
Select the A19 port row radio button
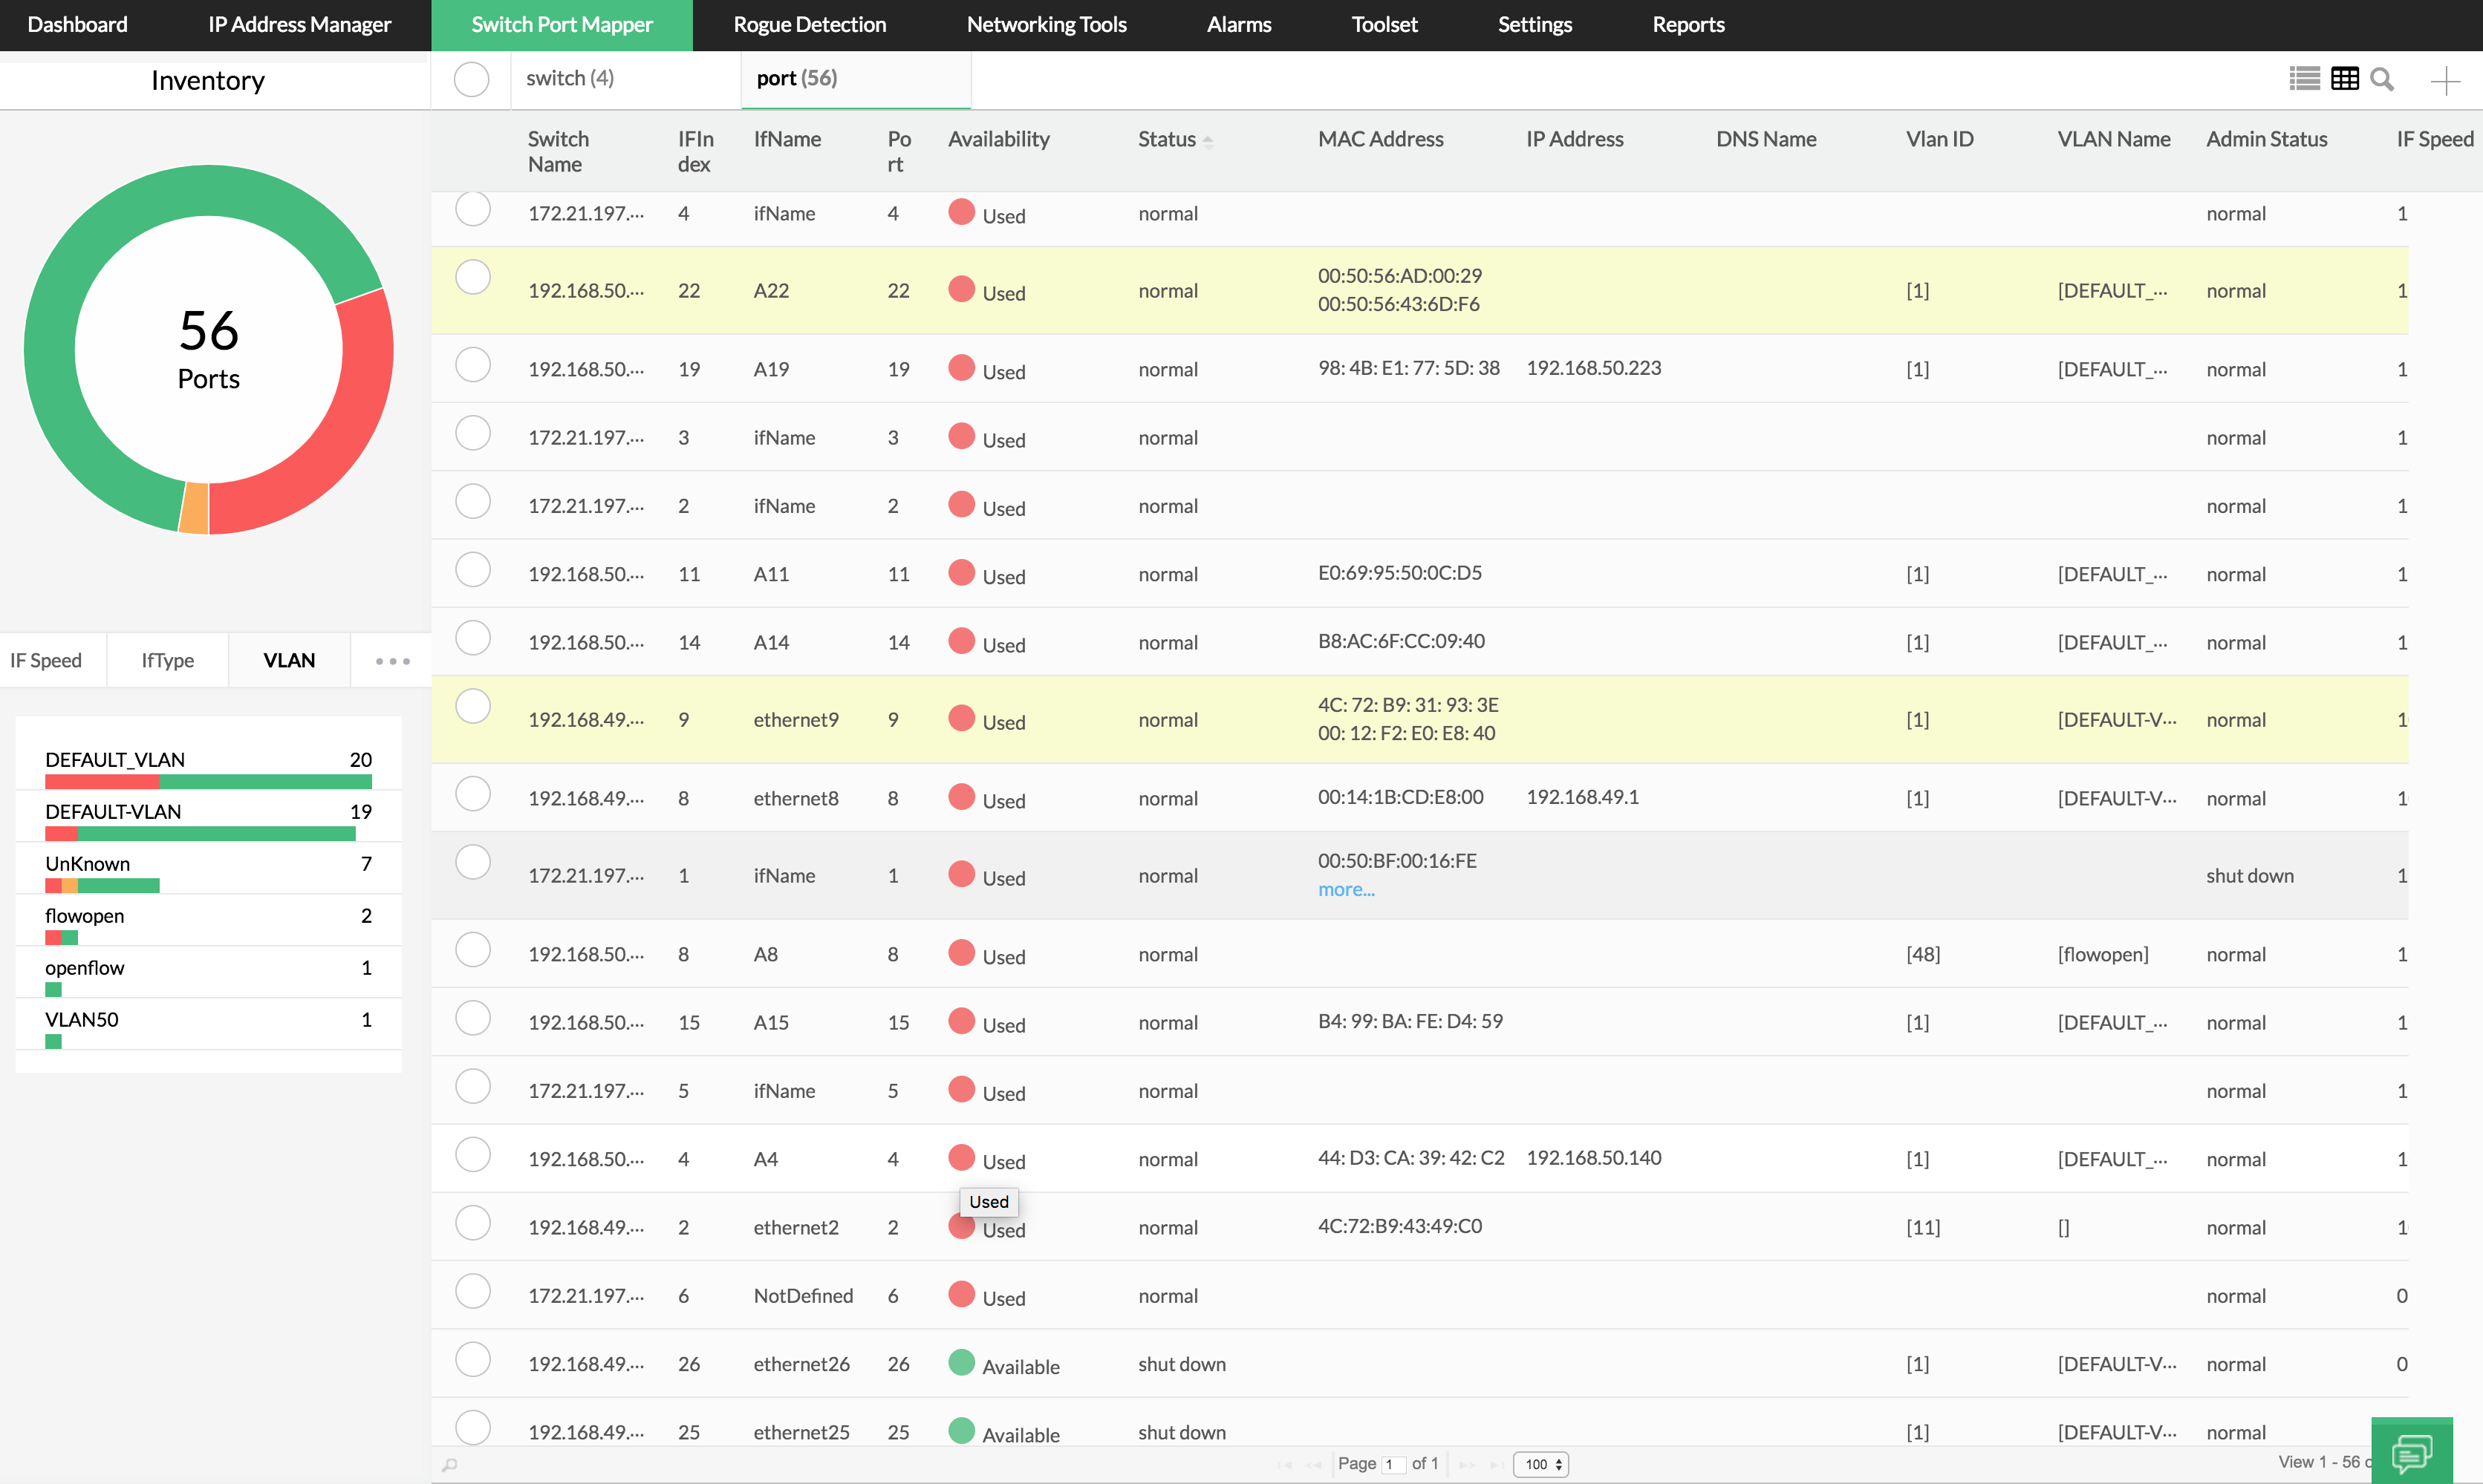click(x=472, y=365)
